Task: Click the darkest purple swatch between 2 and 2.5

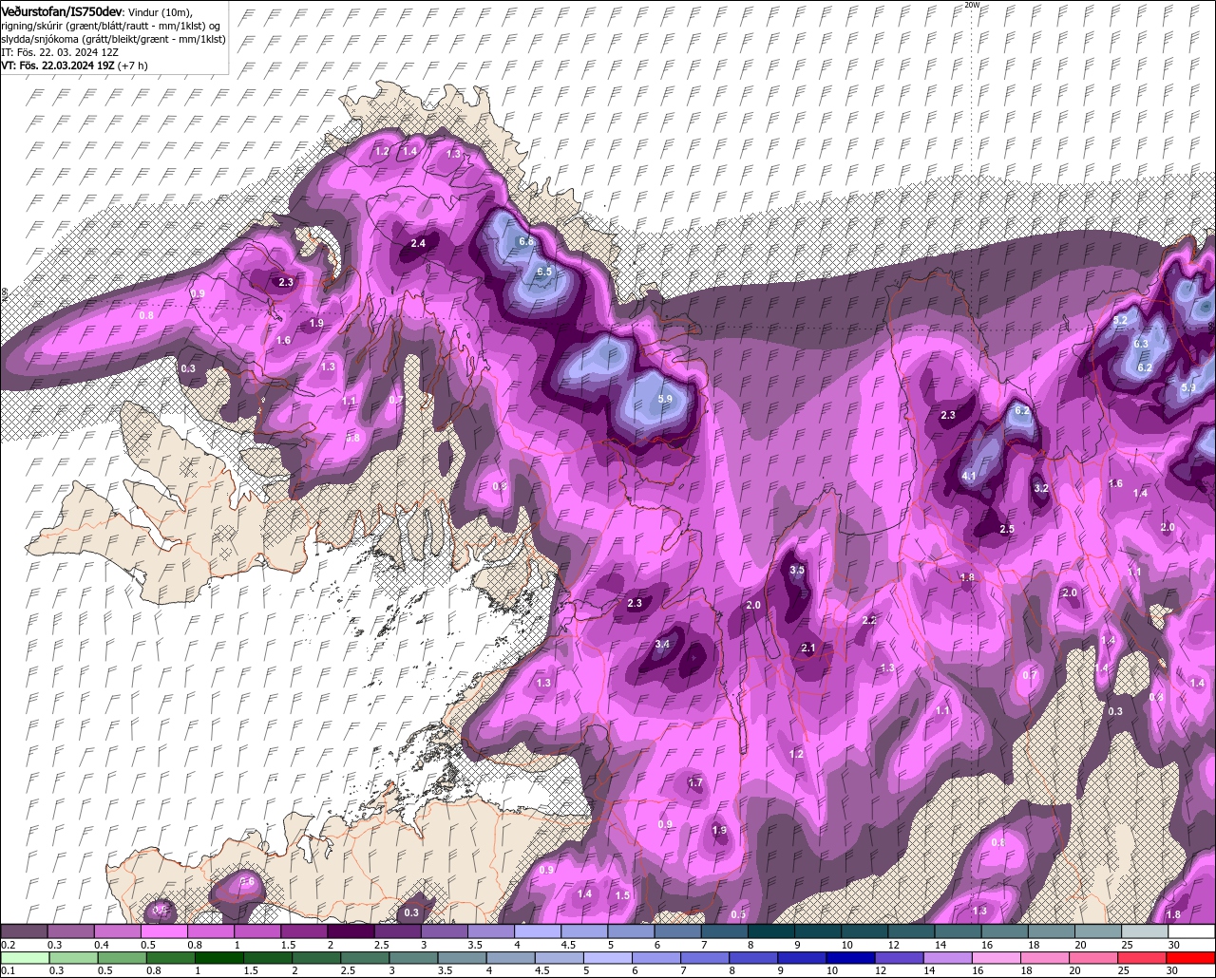Action: click(351, 931)
